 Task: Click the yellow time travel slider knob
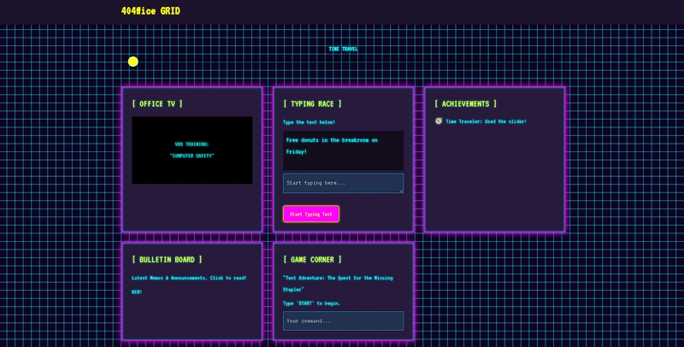point(133,62)
